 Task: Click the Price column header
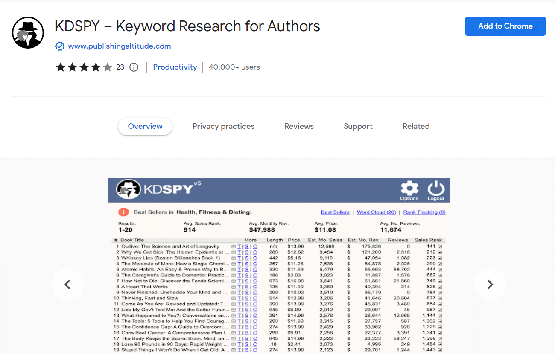pos(294,240)
